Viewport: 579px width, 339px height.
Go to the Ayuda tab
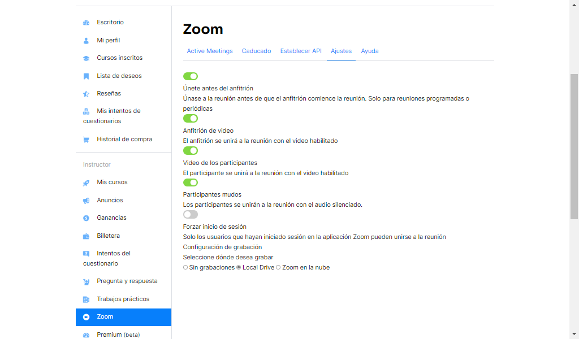[370, 51]
